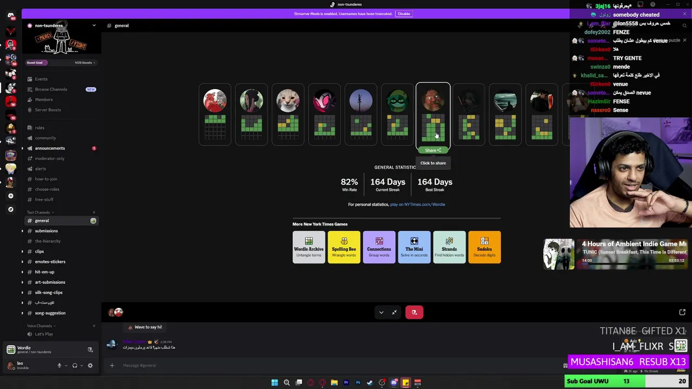Leave activity icon in Wordle panel
The height and width of the screenshot is (389, 692).
[90, 350]
